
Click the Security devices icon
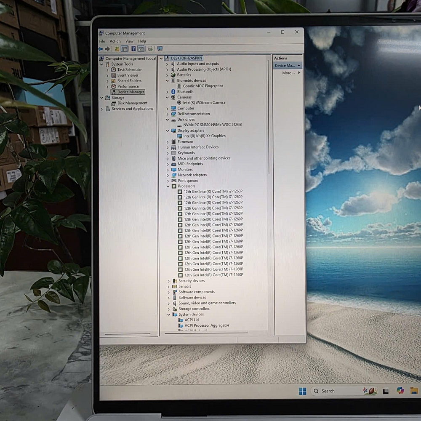tap(175, 281)
